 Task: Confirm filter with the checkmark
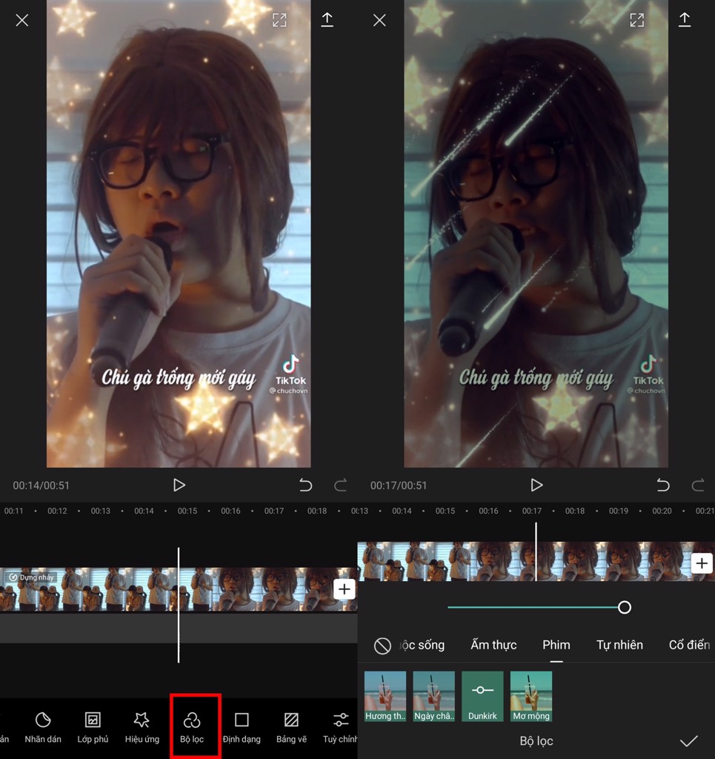point(689,741)
